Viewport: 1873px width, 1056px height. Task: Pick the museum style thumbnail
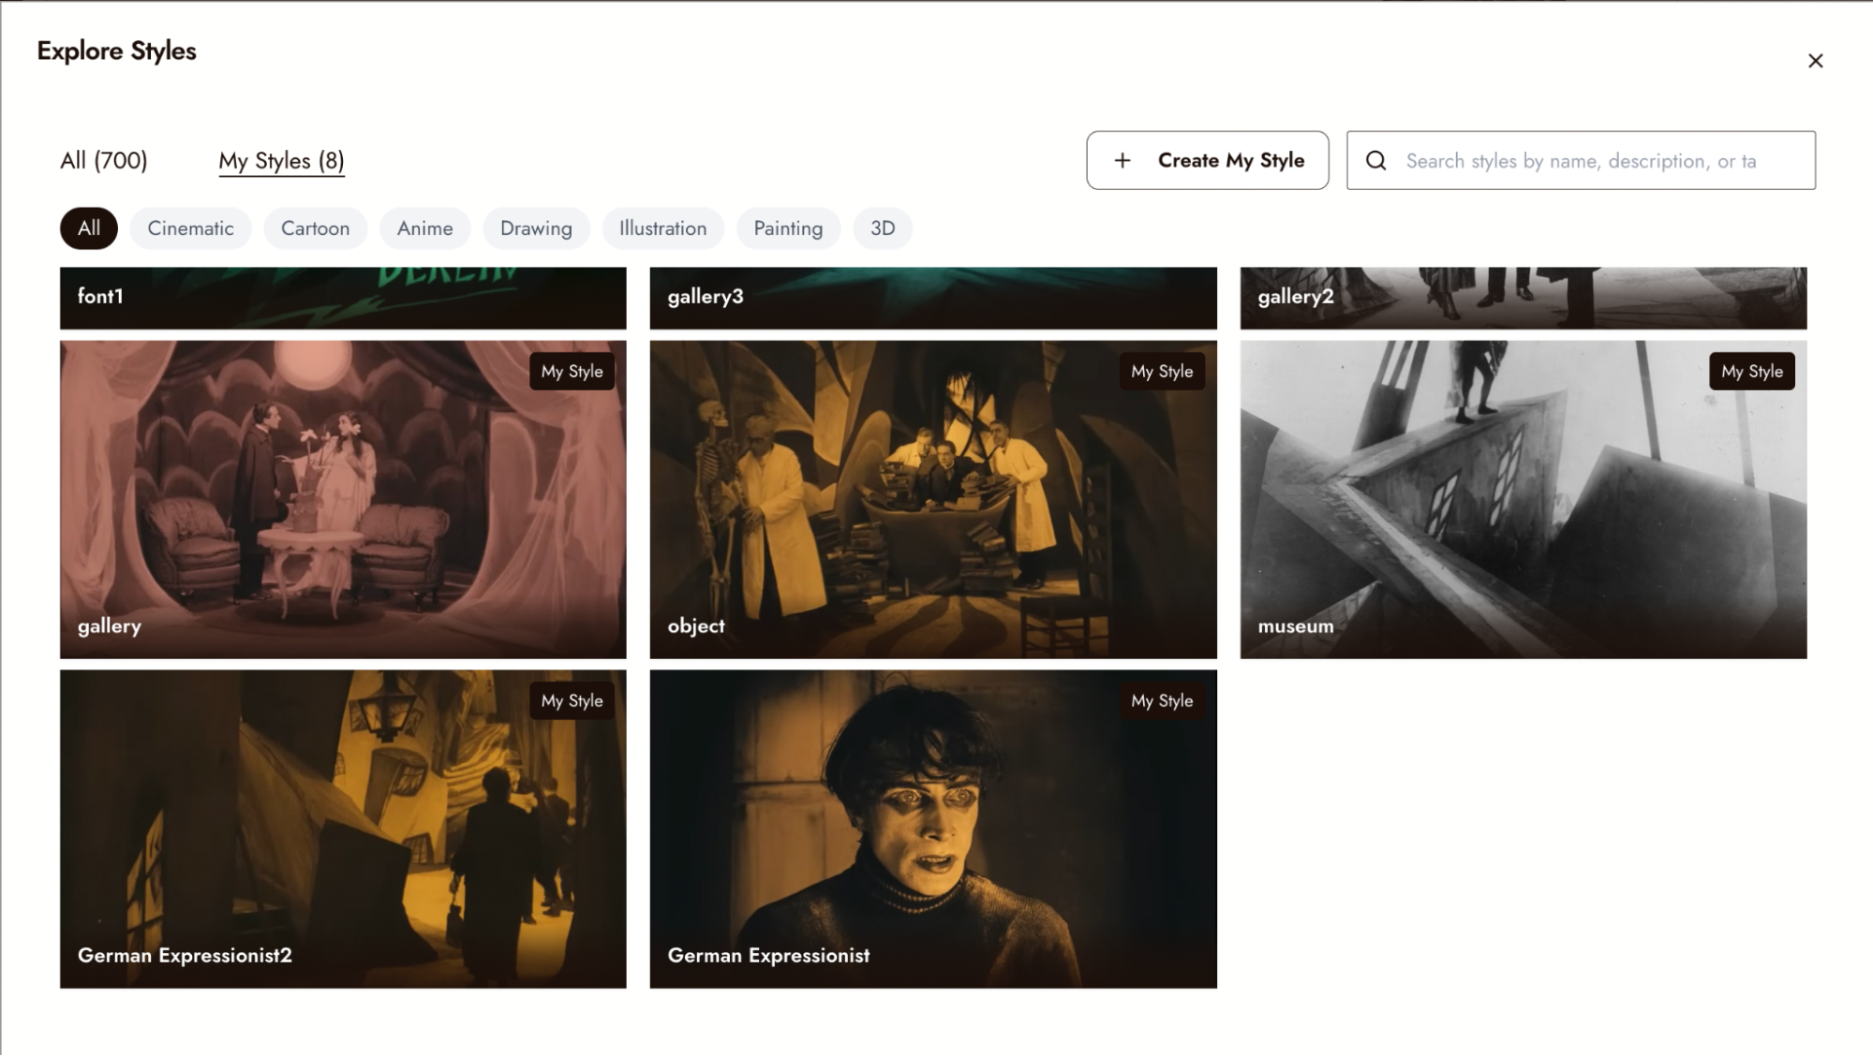click(x=1524, y=499)
